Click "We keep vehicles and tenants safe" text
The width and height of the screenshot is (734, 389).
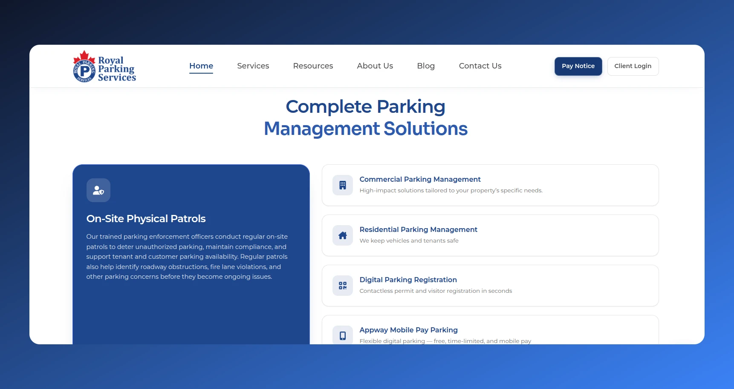coord(409,241)
